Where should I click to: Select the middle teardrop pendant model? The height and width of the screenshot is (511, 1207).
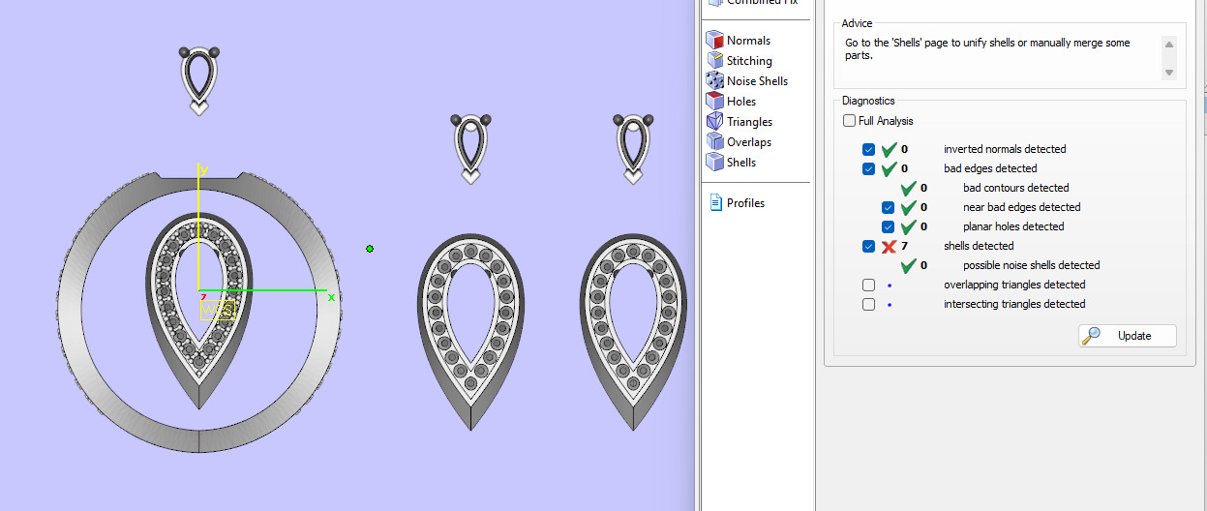470,332
